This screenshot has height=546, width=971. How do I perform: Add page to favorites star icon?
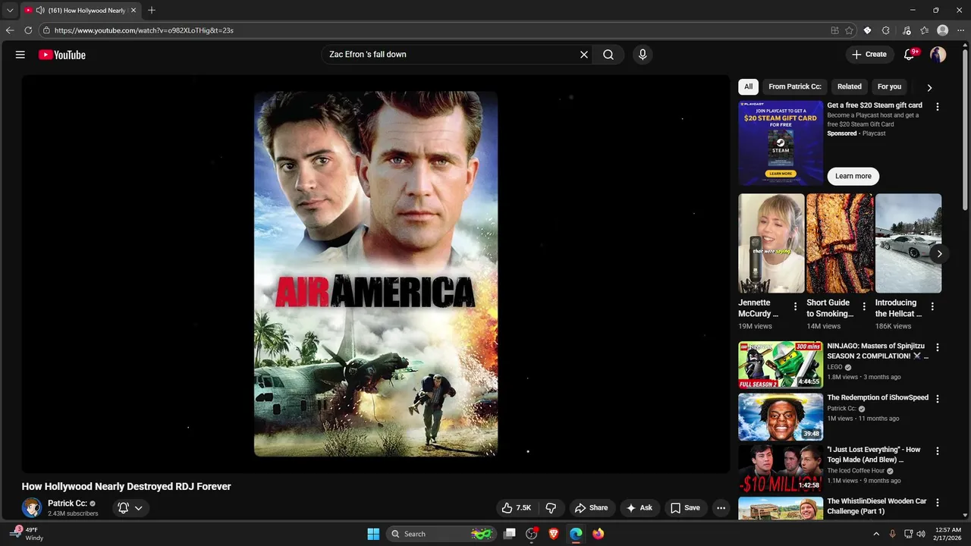click(849, 30)
